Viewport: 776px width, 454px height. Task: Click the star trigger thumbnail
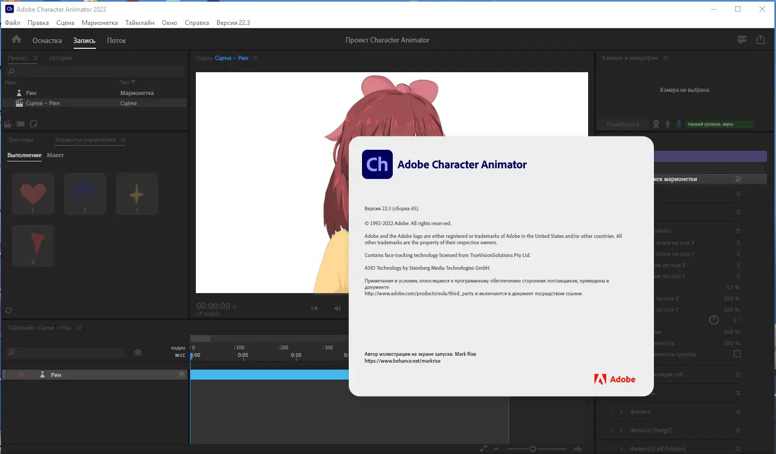[x=136, y=193]
